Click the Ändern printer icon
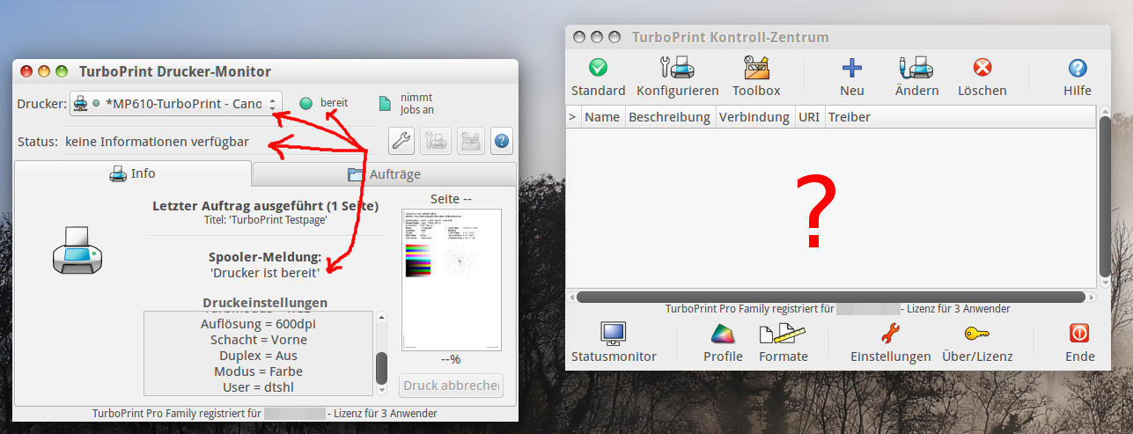Screen dimensions: 1133x434 pyautogui.click(x=916, y=69)
